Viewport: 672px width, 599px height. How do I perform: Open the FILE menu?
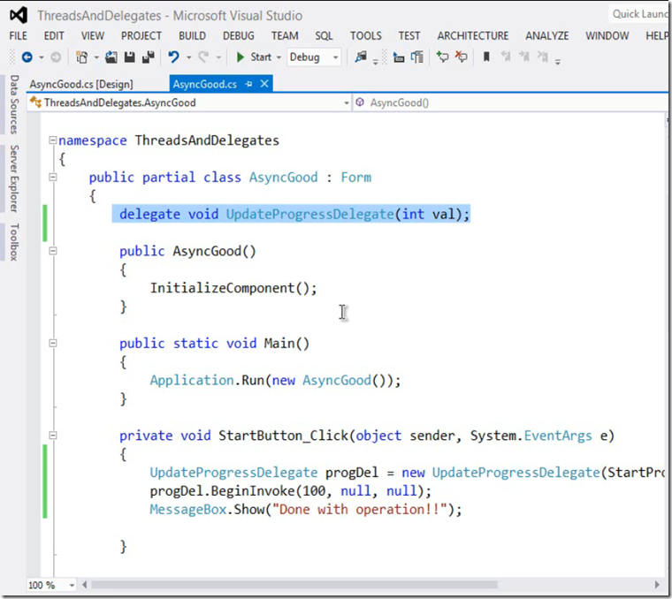click(x=18, y=35)
